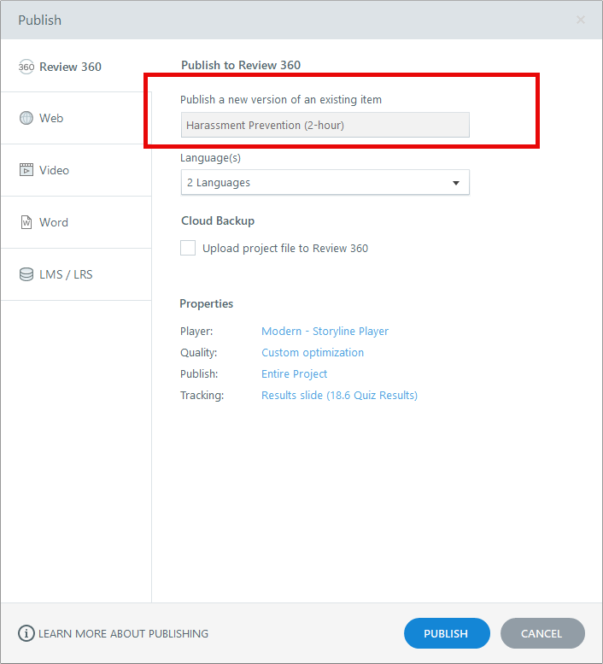The image size is (603, 664).
Task: Click the Cancel button
Action: click(x=542, y=633)
